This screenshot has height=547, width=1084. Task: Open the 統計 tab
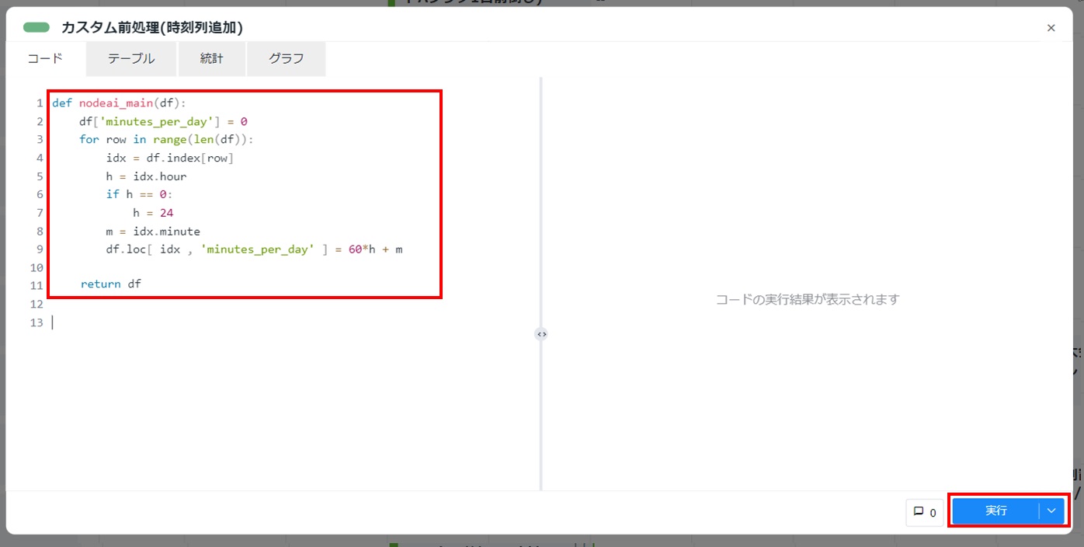pos(211,58)
